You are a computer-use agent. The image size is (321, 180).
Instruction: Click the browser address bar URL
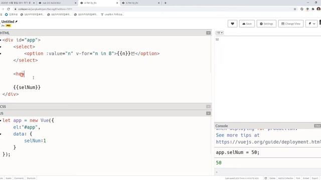click(x=45, y=9)
